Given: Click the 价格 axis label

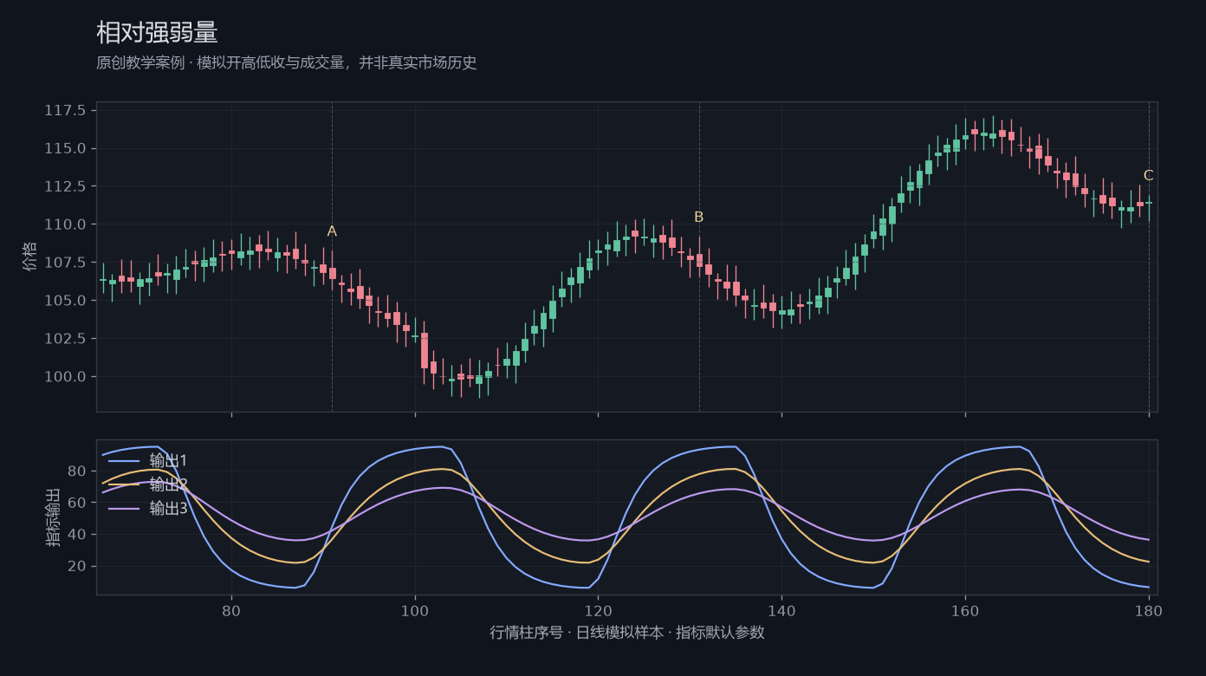Looking at the screenshot, I should (30, 257).
